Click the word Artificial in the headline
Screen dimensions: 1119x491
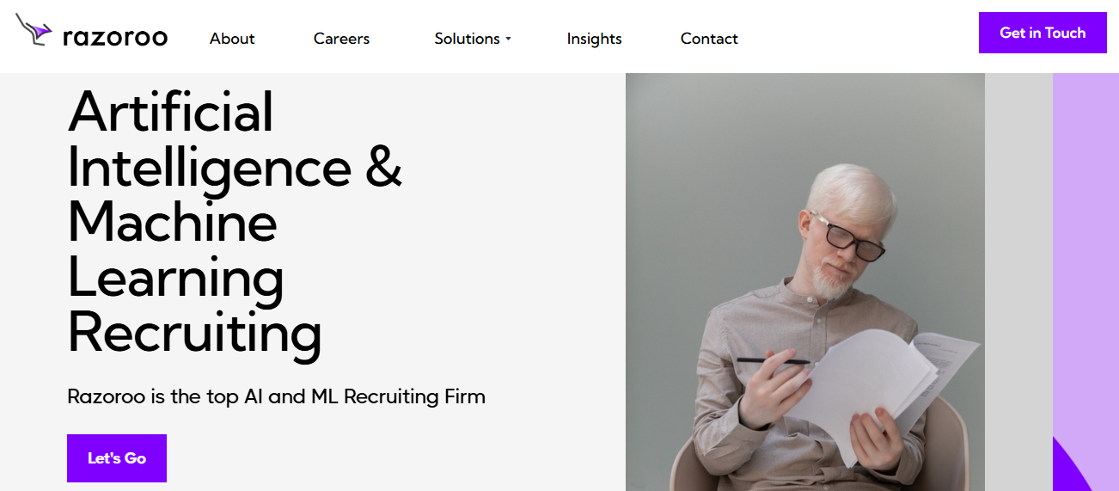point(170,112)
